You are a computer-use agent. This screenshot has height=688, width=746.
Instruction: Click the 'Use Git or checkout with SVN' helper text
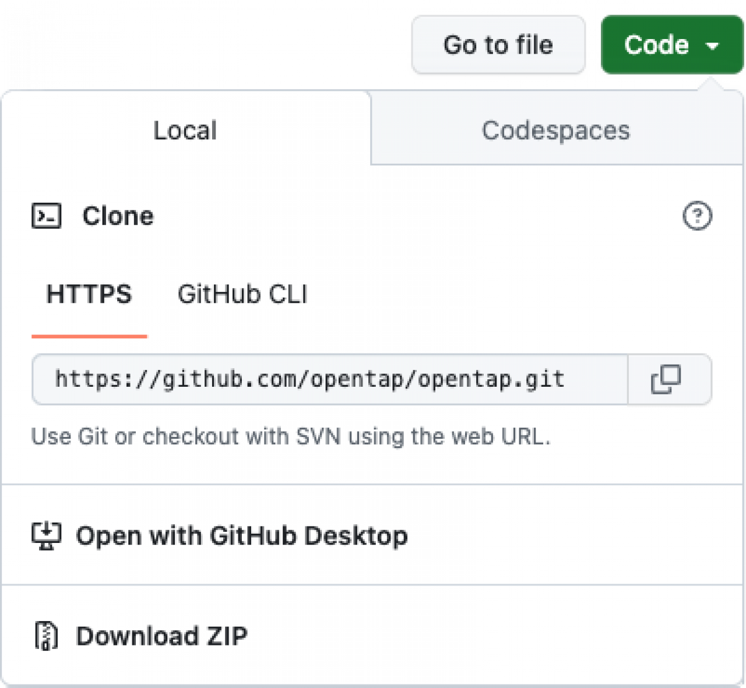coord(291,436)
